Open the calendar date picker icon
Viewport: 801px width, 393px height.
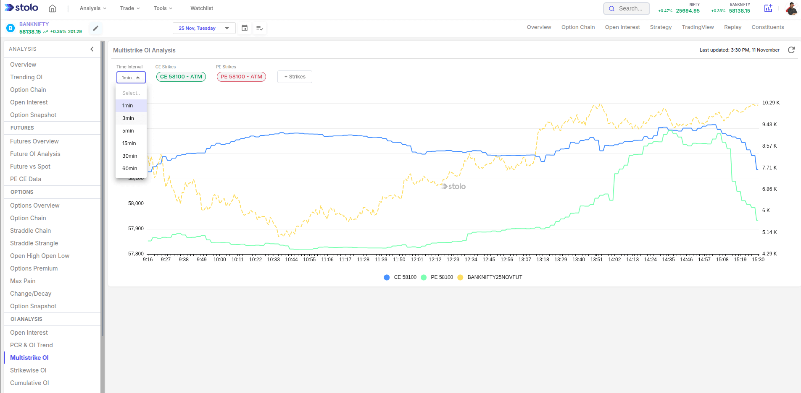(245, 28)
